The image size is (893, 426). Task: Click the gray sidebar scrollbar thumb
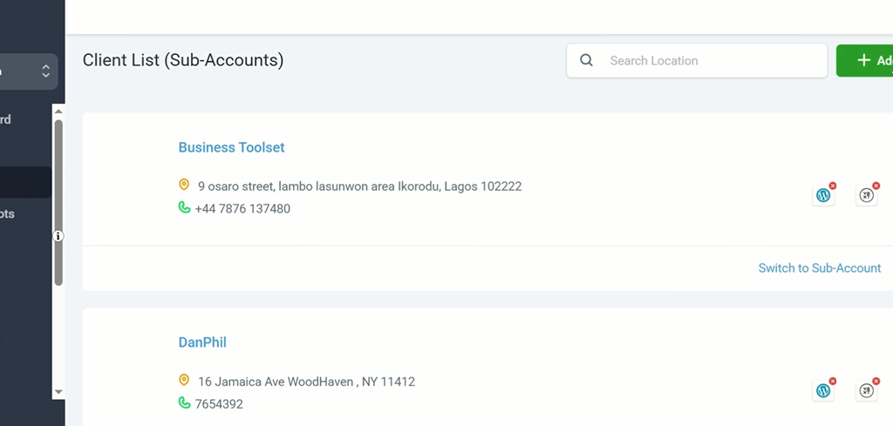pyautogui.click(x=58, y=202)
